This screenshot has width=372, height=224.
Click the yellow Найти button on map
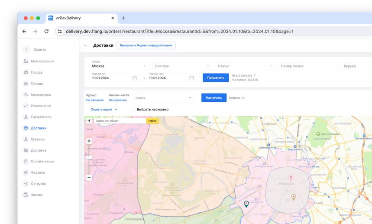(x=152, y=121)
